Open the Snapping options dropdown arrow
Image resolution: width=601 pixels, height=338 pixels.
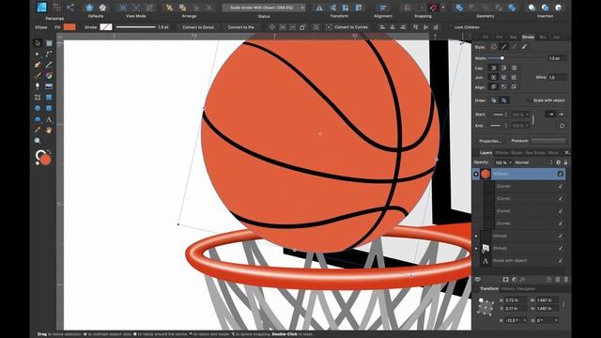pos(443,8)
